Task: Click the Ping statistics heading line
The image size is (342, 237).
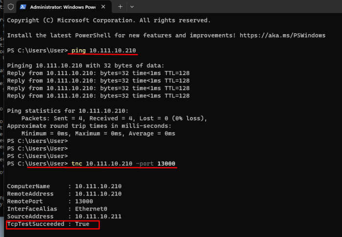Action: [67, 111]
